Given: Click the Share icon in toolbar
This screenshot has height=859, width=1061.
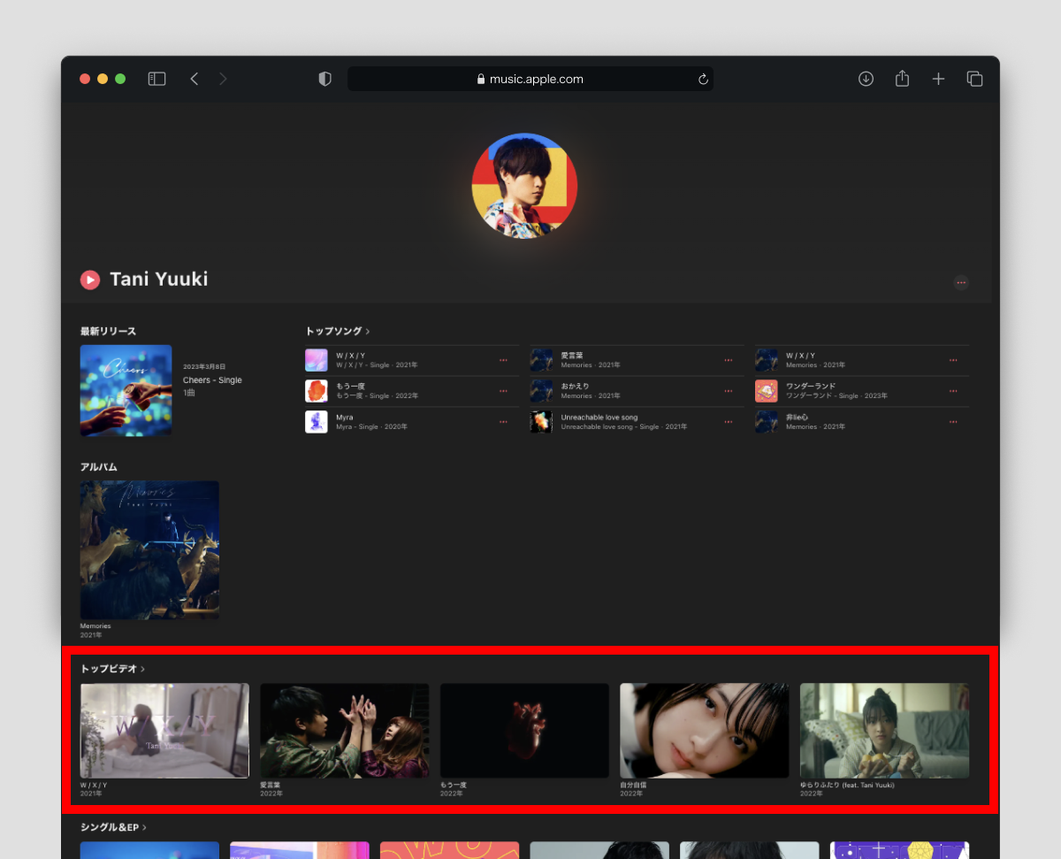Looking at the screenshot, I should point(902,79).
